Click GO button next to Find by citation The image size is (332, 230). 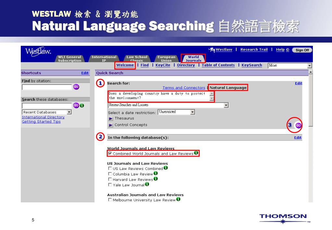[76, 87]
